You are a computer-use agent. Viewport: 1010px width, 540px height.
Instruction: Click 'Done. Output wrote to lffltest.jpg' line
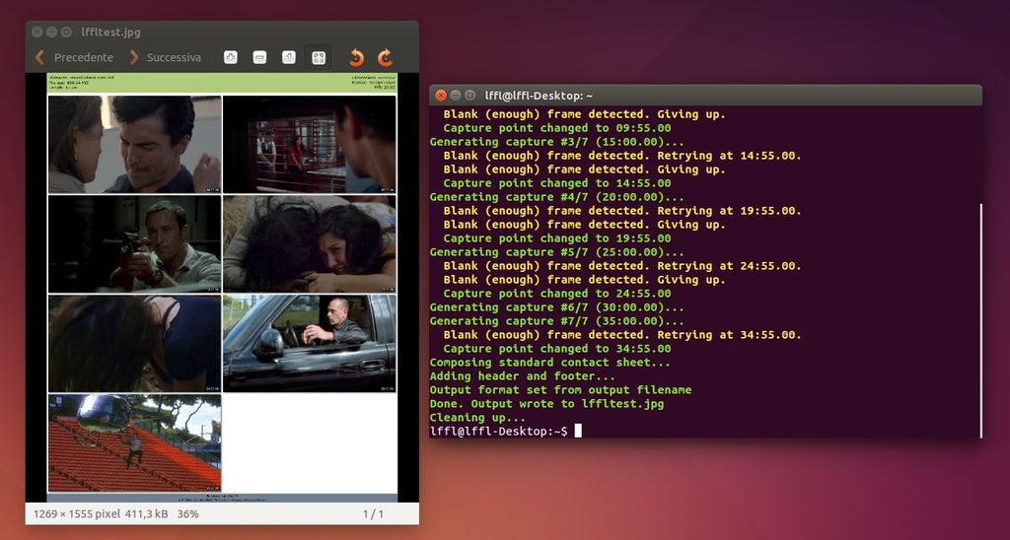coord(546,404)
